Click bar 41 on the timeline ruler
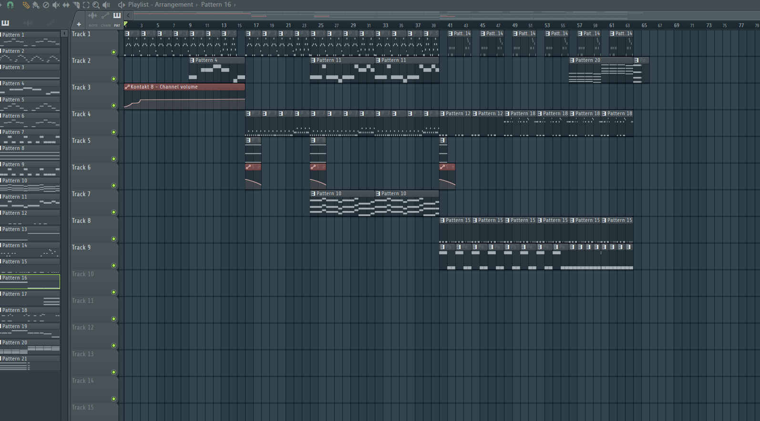This screenshot has width=760, height=421. pos(450,25)
